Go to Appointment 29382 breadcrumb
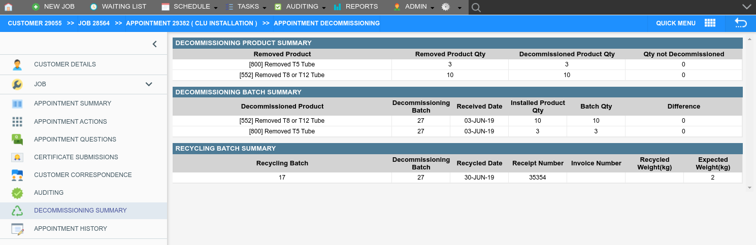Screen dimensions: 756x245 191,23
